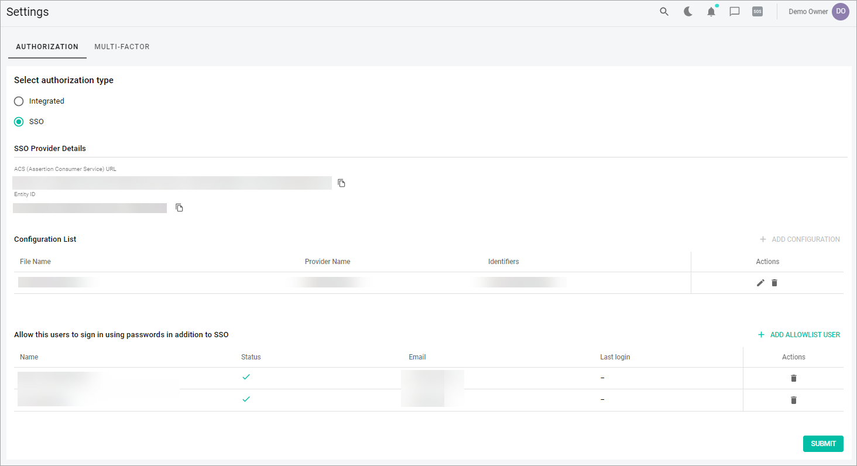Submit the authorization settings
Viewport: 857px width, 466px height.
pyautogui.click(x=823, y=444)
